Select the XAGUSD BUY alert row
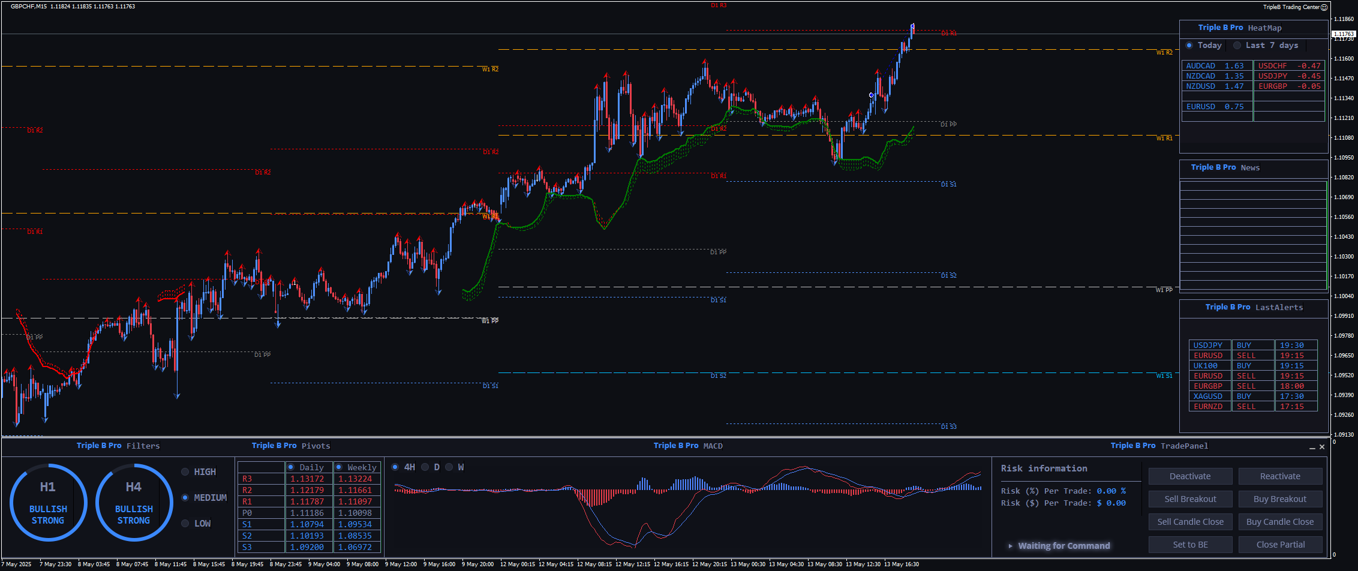This screenshot has height=571, width=1358. pyautogui.click(x=1252, y=396)
